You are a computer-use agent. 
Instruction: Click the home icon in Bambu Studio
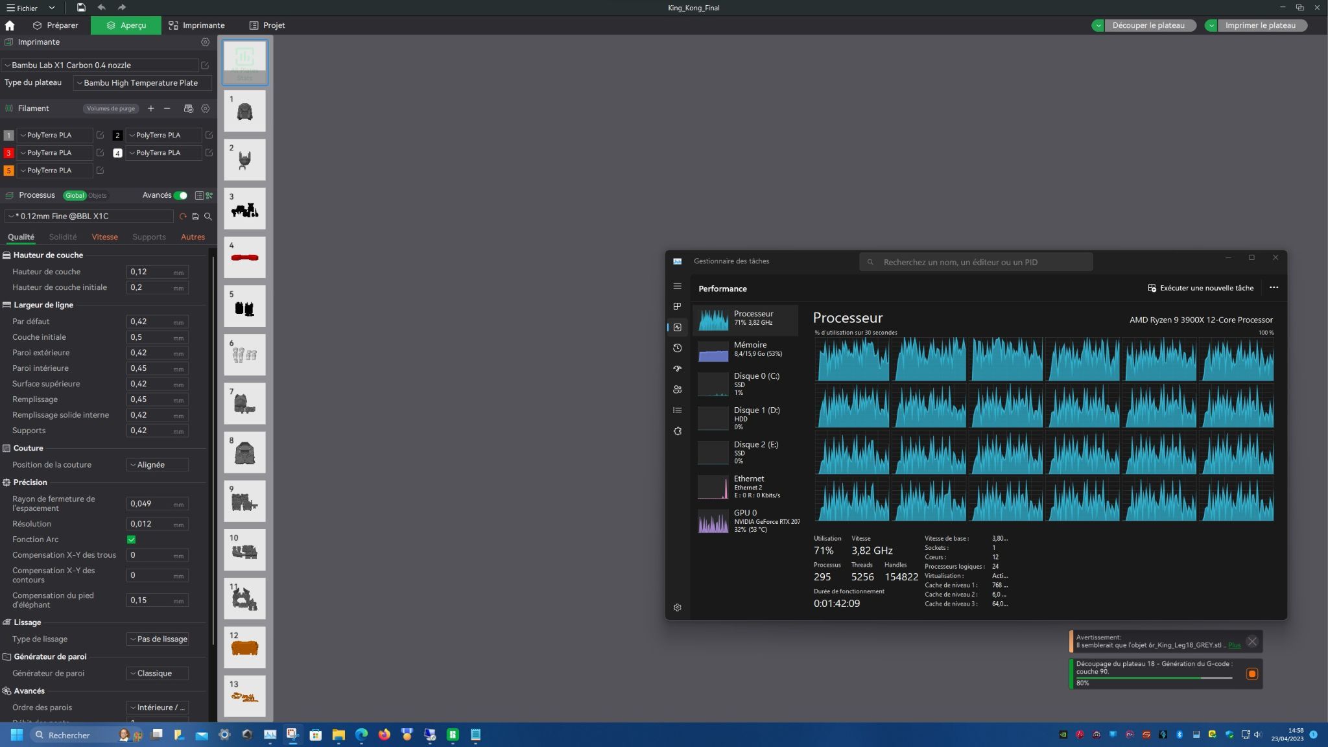(10, 25)
